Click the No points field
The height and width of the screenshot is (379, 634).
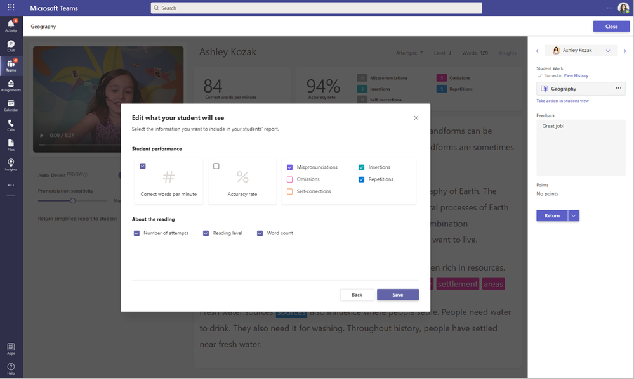pos(548,194)
